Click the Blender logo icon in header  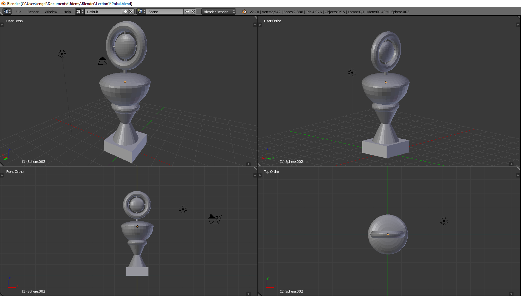pyautogui.click(x=244, y=12)
